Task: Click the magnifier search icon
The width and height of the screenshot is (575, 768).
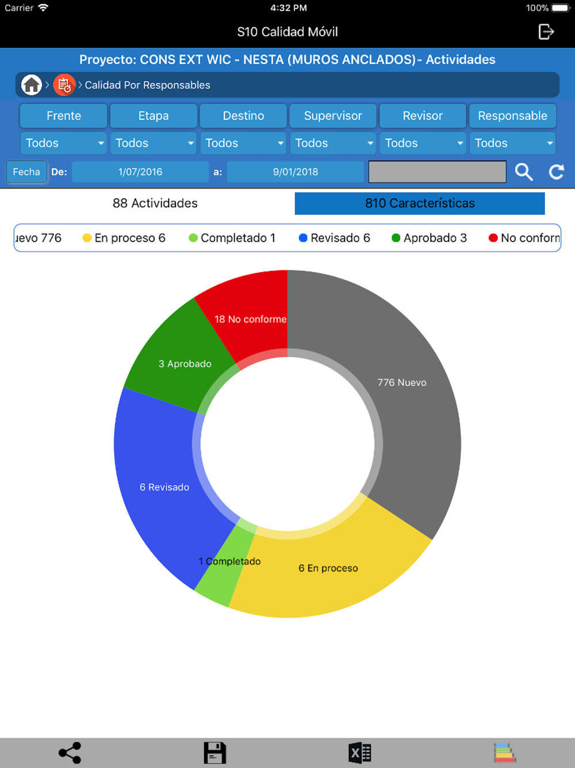Action: click(x=523, y=172)
